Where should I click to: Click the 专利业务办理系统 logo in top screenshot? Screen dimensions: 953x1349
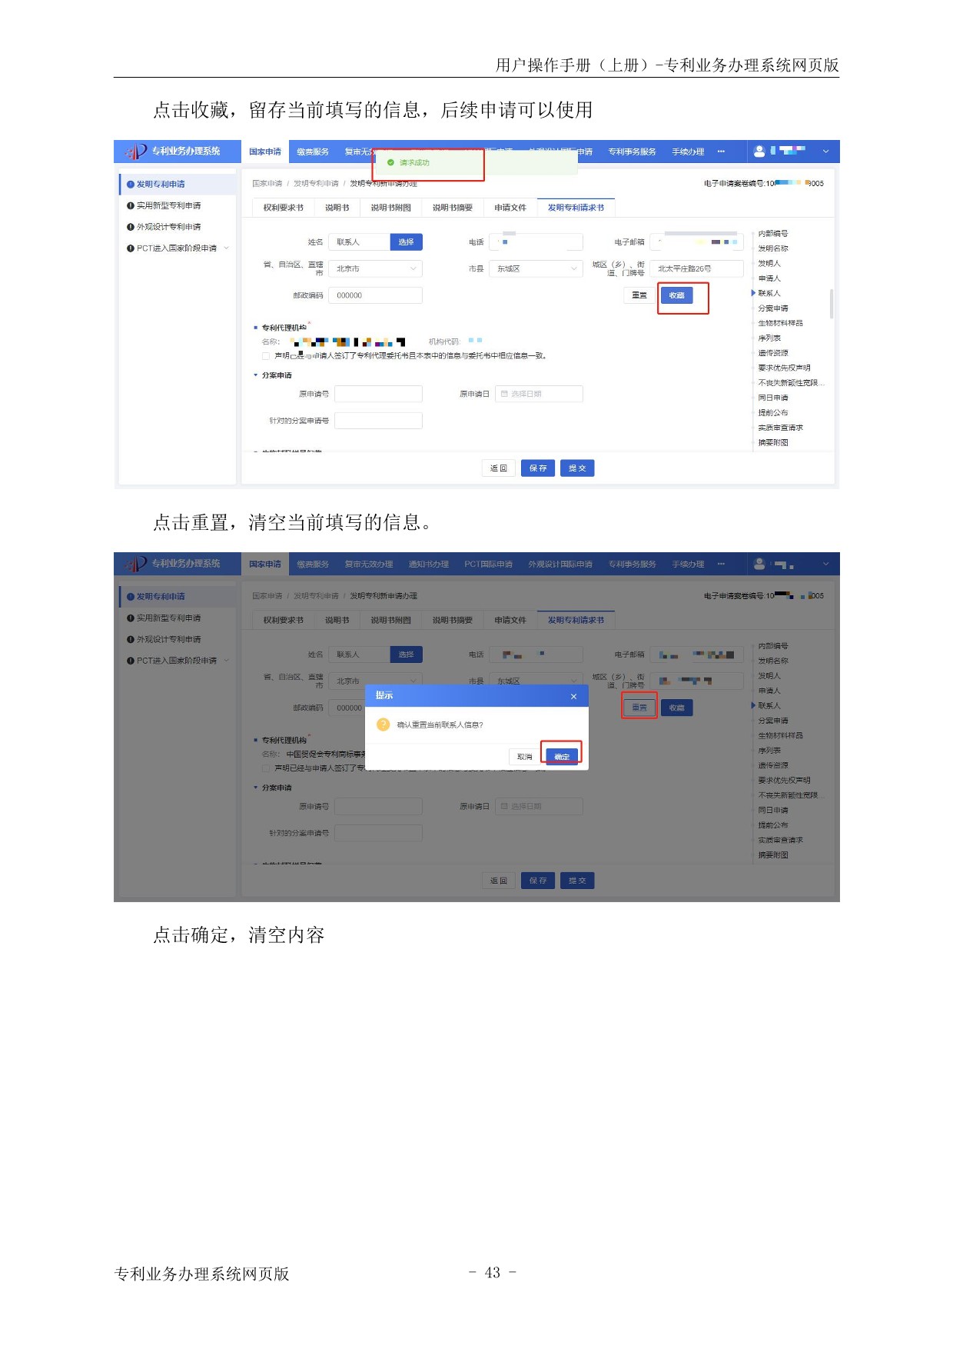pyautogui.click(x=174, y=152)
